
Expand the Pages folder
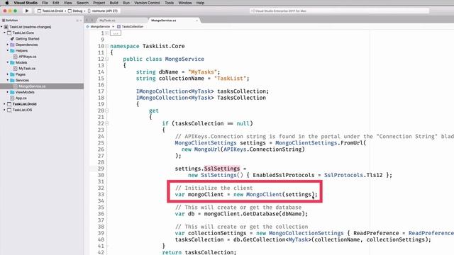click(x=8, y=74)
